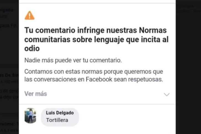Select the Tortillera comment text
The height and width of the screenshot is (134, 201).
click(x=57, y=120)
